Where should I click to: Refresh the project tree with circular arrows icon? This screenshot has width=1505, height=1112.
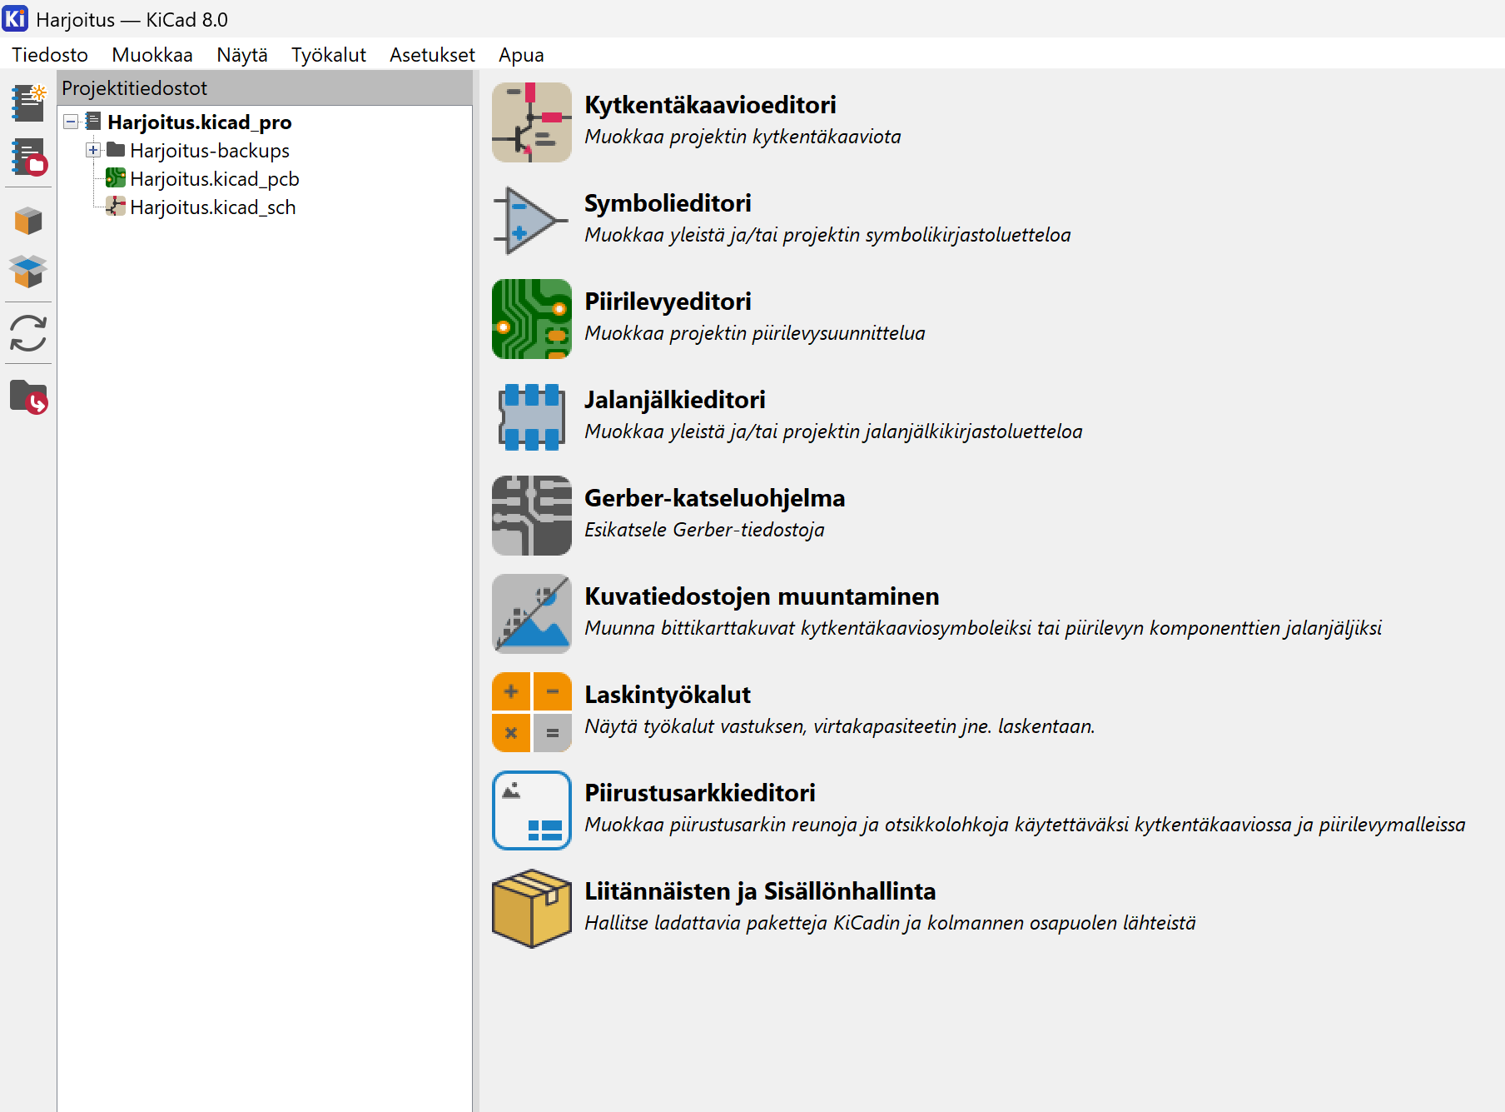click(28, 333)
